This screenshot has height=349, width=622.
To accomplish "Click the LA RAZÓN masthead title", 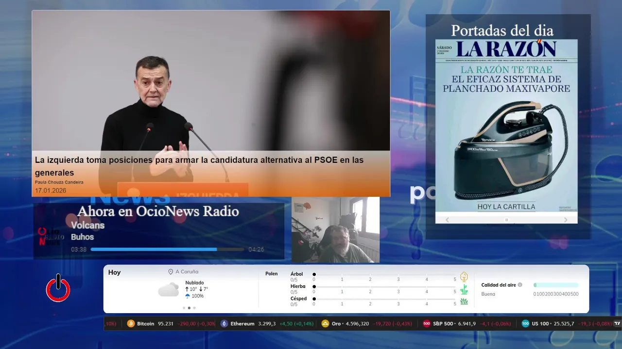I will 506,49.
